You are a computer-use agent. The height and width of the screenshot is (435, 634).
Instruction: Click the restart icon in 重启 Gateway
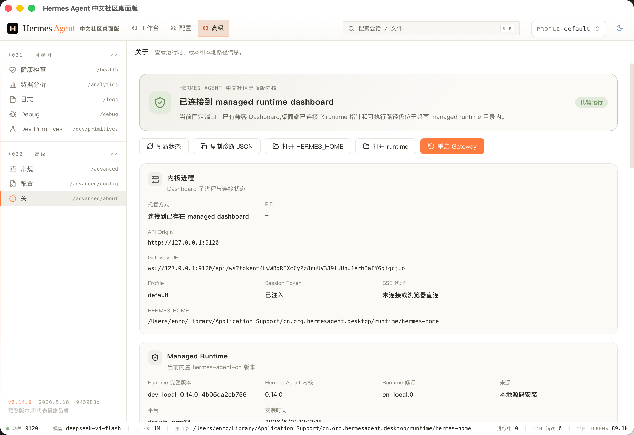[431, 146]
